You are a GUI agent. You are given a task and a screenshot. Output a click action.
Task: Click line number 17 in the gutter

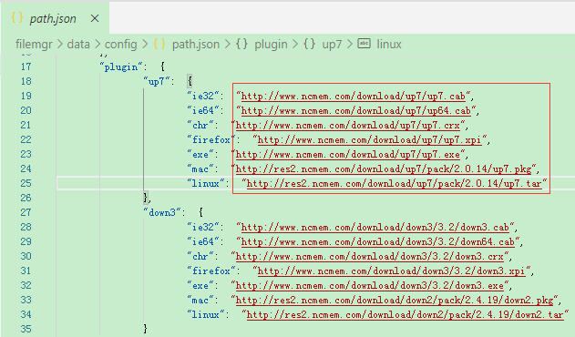tap(26, 66)
